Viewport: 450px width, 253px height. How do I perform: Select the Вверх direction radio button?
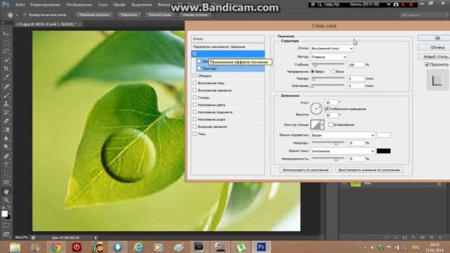pyautogui.click(x=313, y=72)
